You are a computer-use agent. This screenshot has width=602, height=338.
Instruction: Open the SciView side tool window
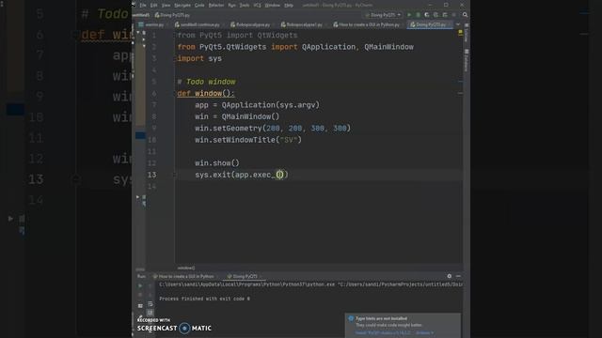(467, 33)
